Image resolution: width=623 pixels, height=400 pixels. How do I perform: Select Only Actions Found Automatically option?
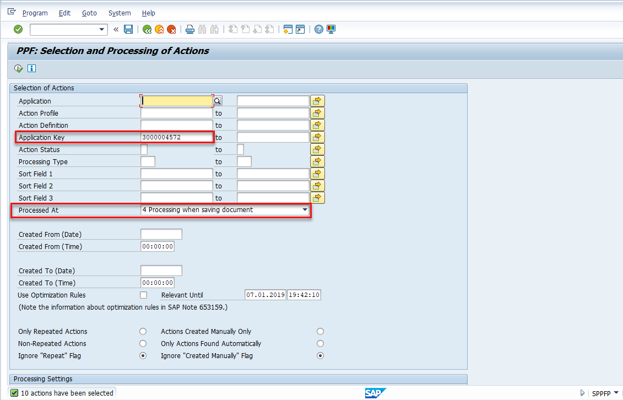(321, 344)
